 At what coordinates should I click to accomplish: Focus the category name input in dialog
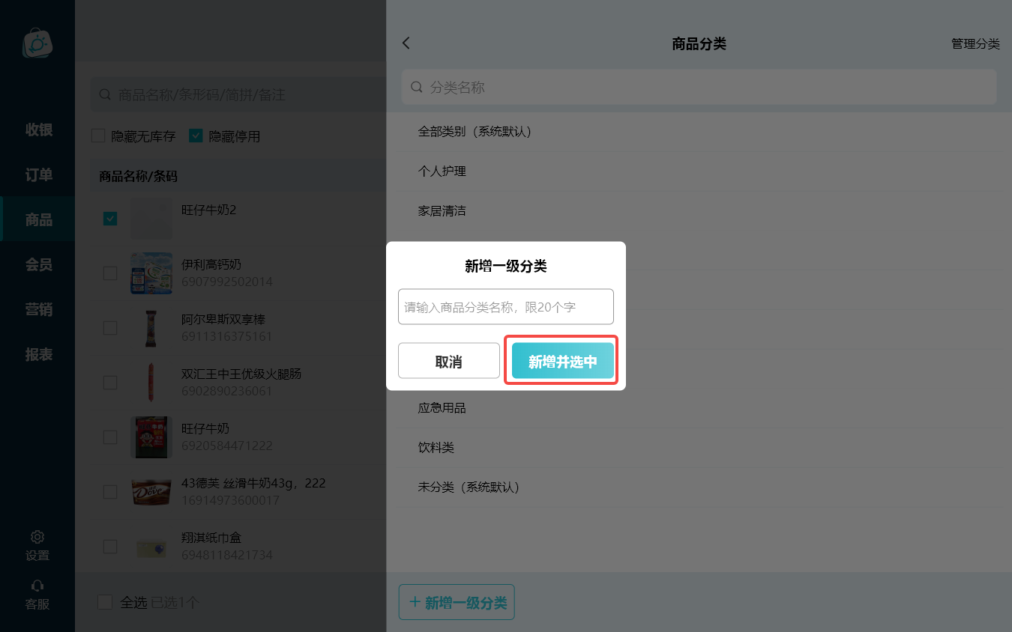[x=506, y=307]
